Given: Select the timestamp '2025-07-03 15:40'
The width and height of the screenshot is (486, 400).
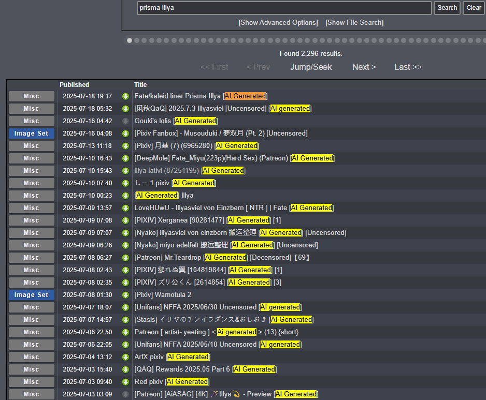Looking at the screenshot, I should (88, 369).
